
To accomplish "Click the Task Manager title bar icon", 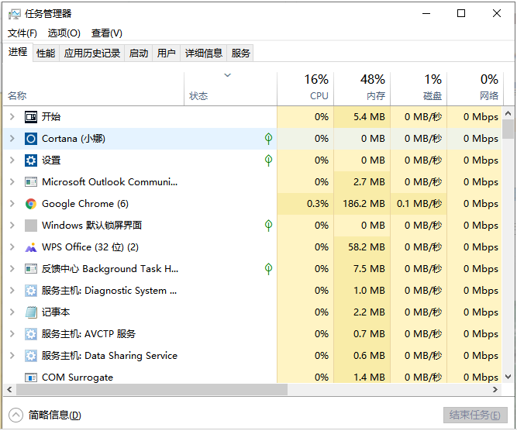I will point(13,13).
